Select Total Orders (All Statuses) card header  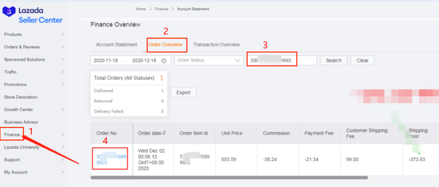[x=129, y=78]
